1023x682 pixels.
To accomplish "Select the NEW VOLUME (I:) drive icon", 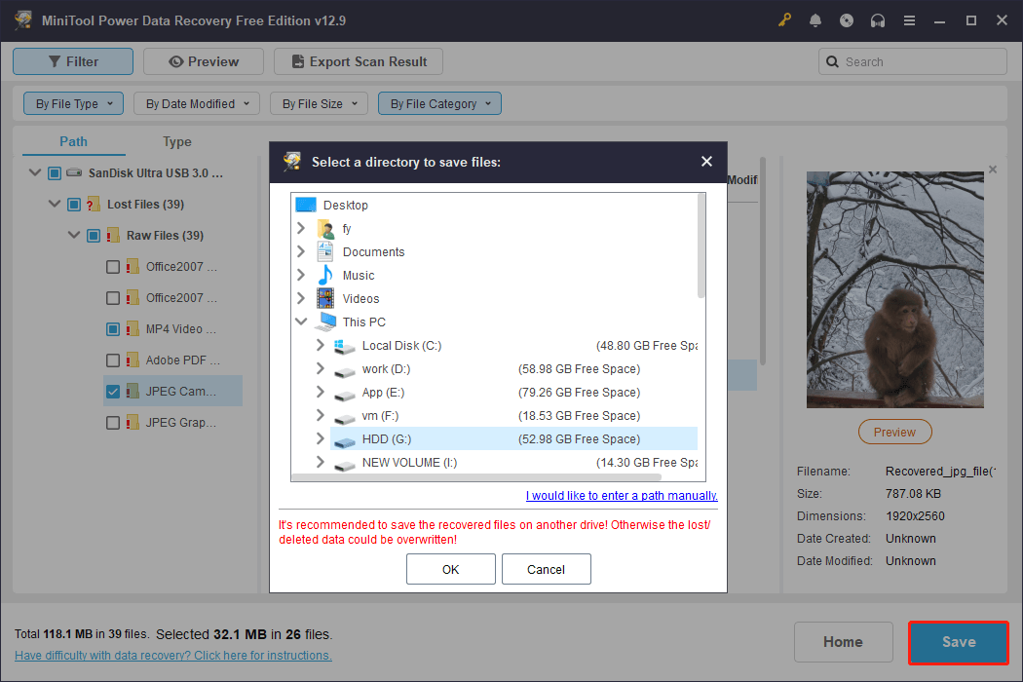I will pyautogui.click(x=345, y=466).
